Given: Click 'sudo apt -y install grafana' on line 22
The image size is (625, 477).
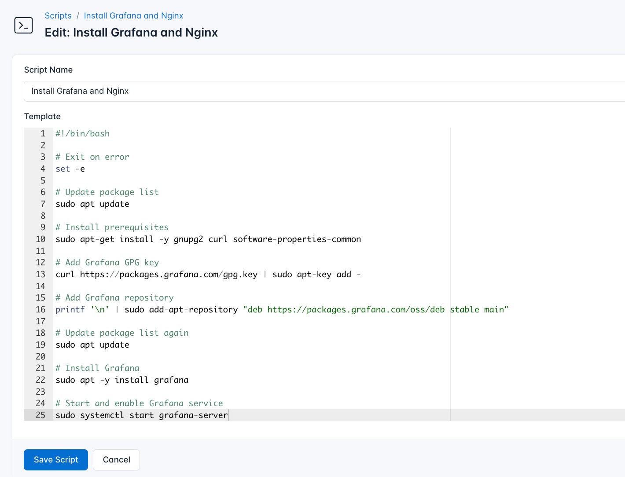Looking at the screenshot, I should [x=122, y=380].
